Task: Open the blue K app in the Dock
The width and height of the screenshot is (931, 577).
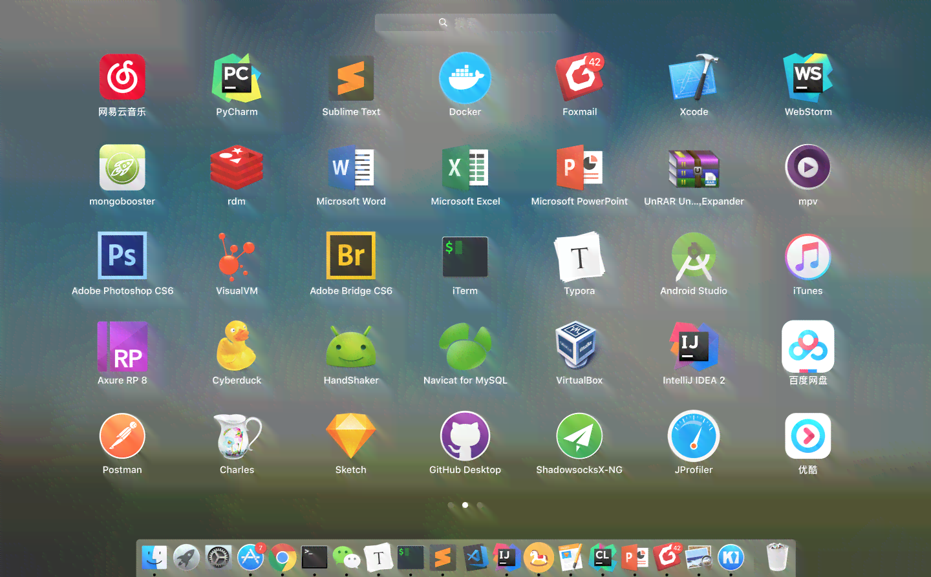Action: point(731,558)
